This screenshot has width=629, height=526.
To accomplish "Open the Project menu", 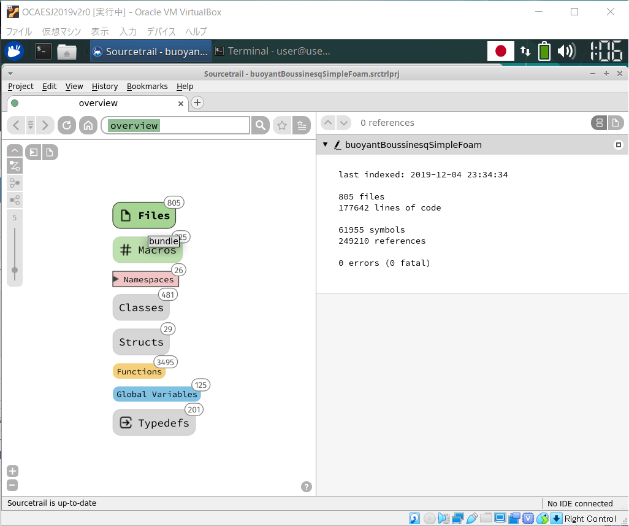I will pos(21,87).
